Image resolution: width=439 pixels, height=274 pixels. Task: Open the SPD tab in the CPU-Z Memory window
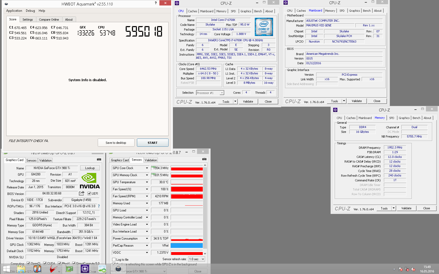click(x=391, y=118)
